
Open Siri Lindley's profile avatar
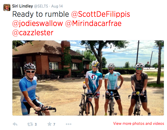tap(7, 8)
